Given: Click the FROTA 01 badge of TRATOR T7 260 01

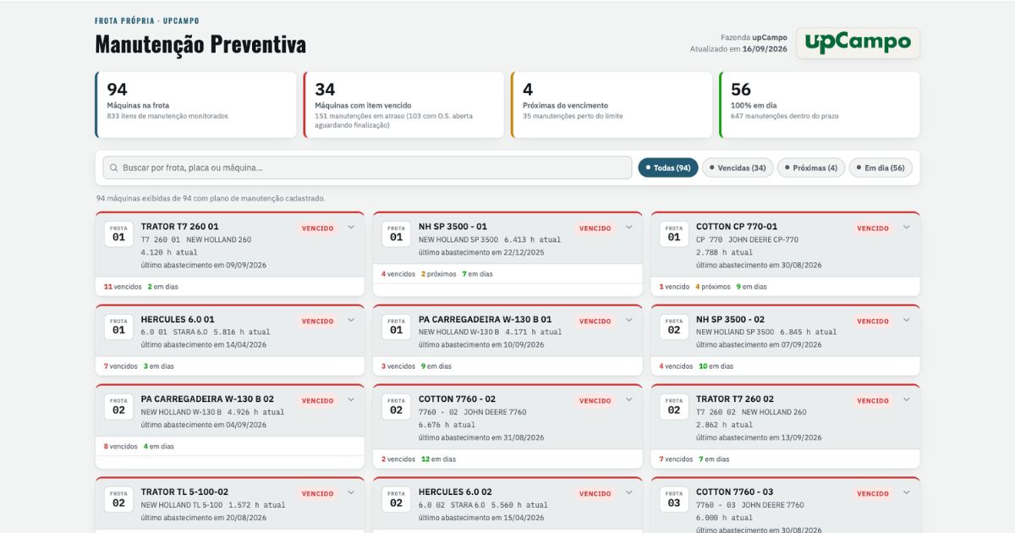Looking at the screenshot, I should coord(119,234).
